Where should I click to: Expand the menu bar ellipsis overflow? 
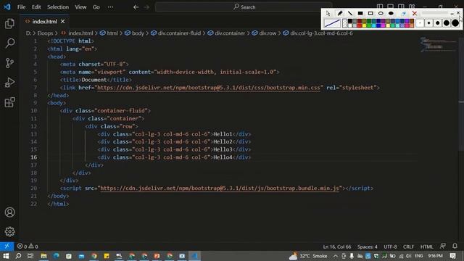(110, 7)
